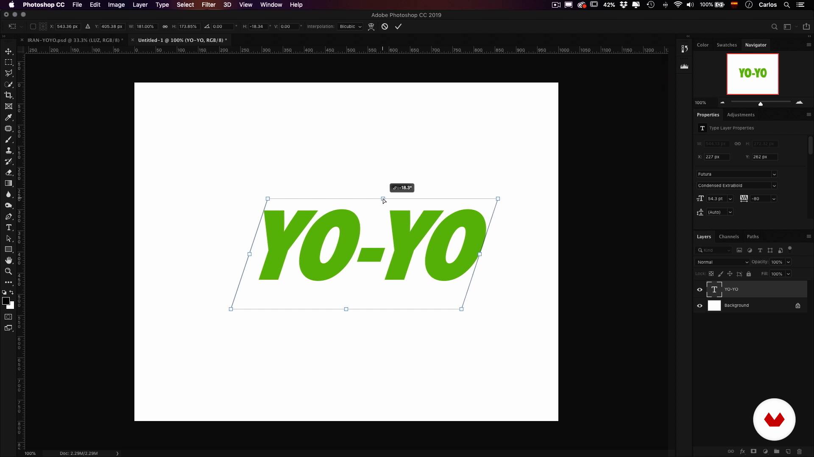Click the foreground color swatch
This screenshot has height=457, width=814.
(x=6, y=301)
